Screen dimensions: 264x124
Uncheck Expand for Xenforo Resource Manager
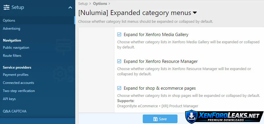point(119,61)
